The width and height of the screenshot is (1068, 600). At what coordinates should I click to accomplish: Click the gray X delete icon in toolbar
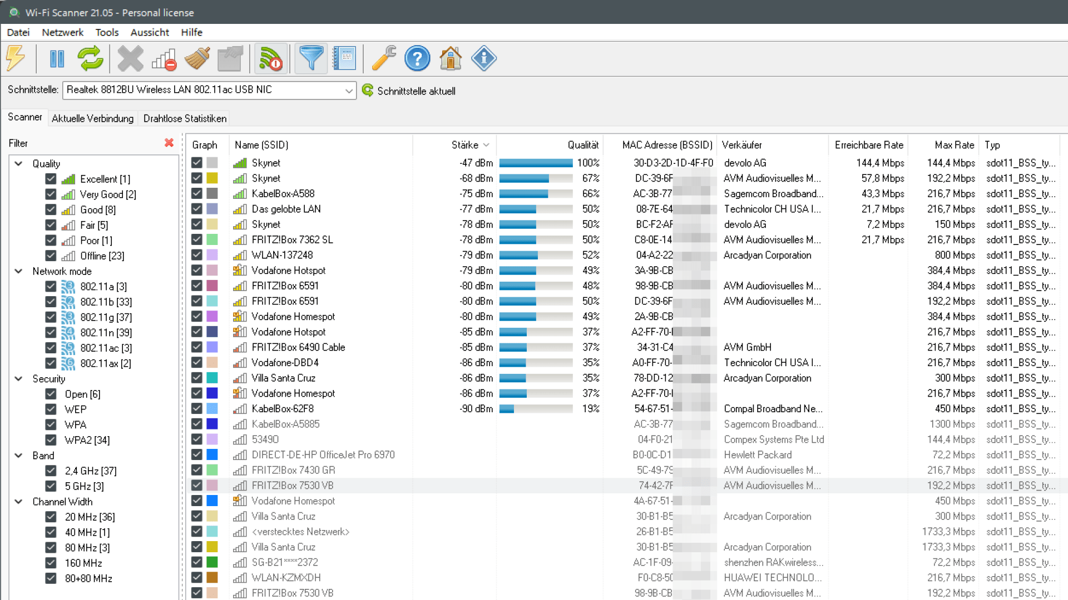130,58
